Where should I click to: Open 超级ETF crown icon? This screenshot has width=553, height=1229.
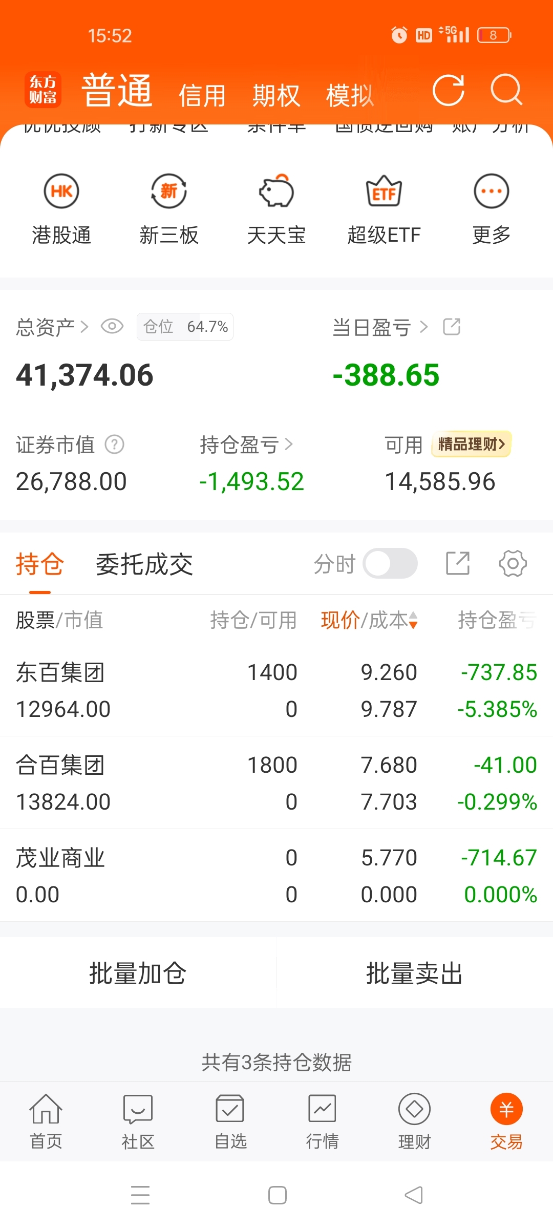click(384, 192)
